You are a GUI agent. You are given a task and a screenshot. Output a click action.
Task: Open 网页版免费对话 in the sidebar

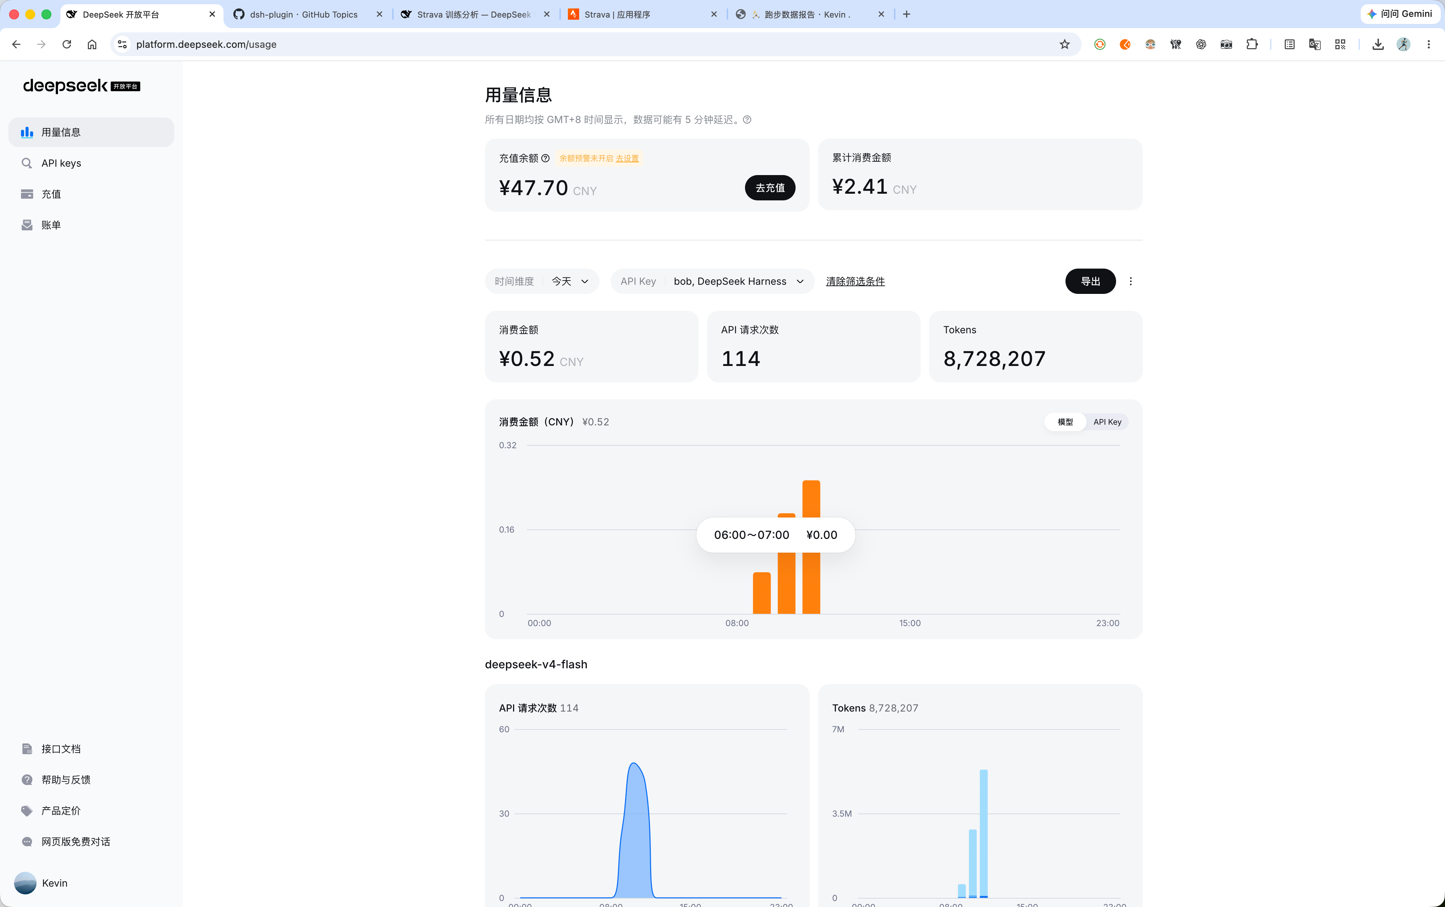91,841
